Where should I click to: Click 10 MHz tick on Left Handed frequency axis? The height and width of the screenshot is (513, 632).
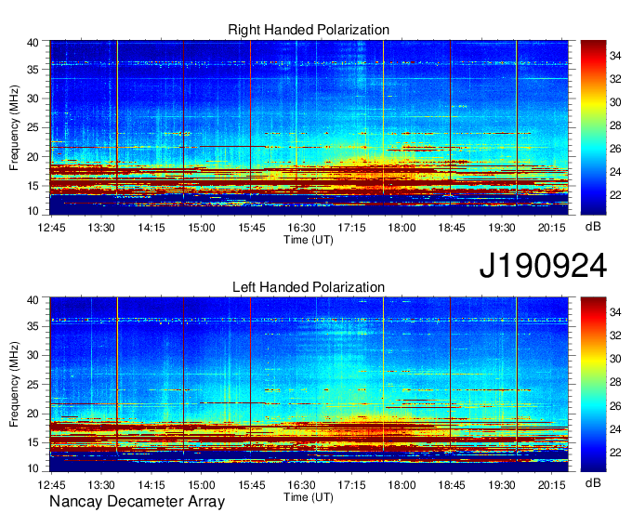click(x=33, y=468)
